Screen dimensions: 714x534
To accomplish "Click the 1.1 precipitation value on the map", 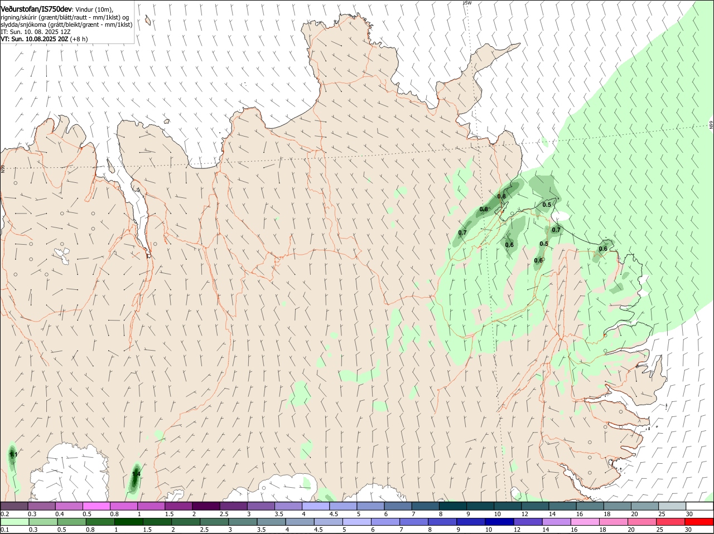I will [x=14, y=455].
